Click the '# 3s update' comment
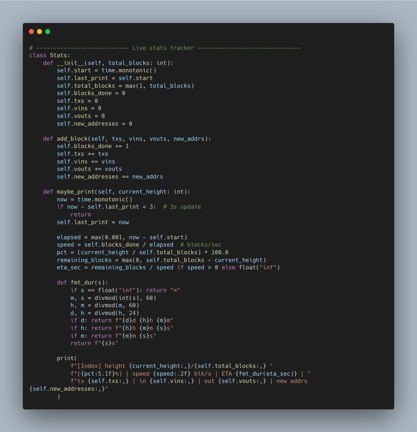The width and height of the screenshot is (417, 432). click(x=182, y=207)
